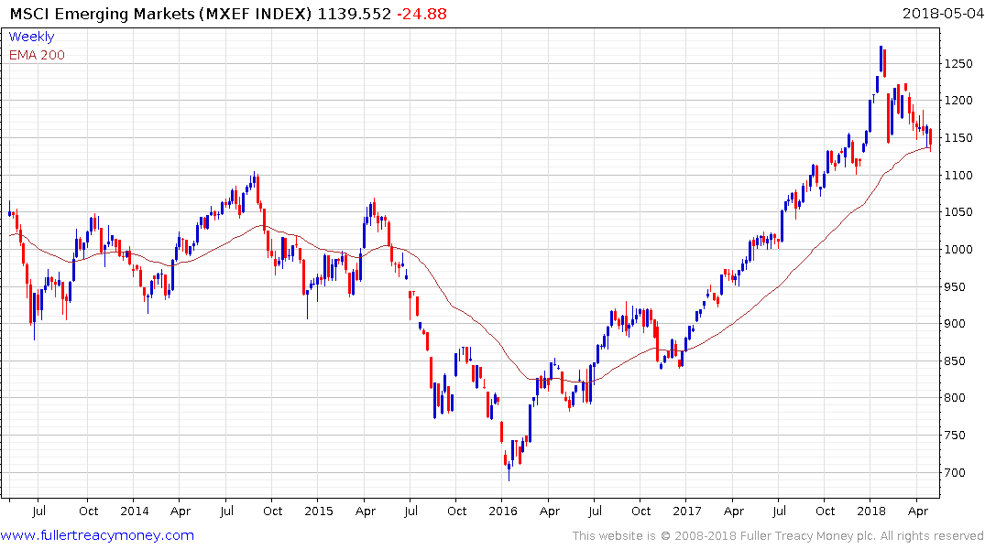
Task: Click the 1250 price axis label
Action: click(x=958, y=63)
